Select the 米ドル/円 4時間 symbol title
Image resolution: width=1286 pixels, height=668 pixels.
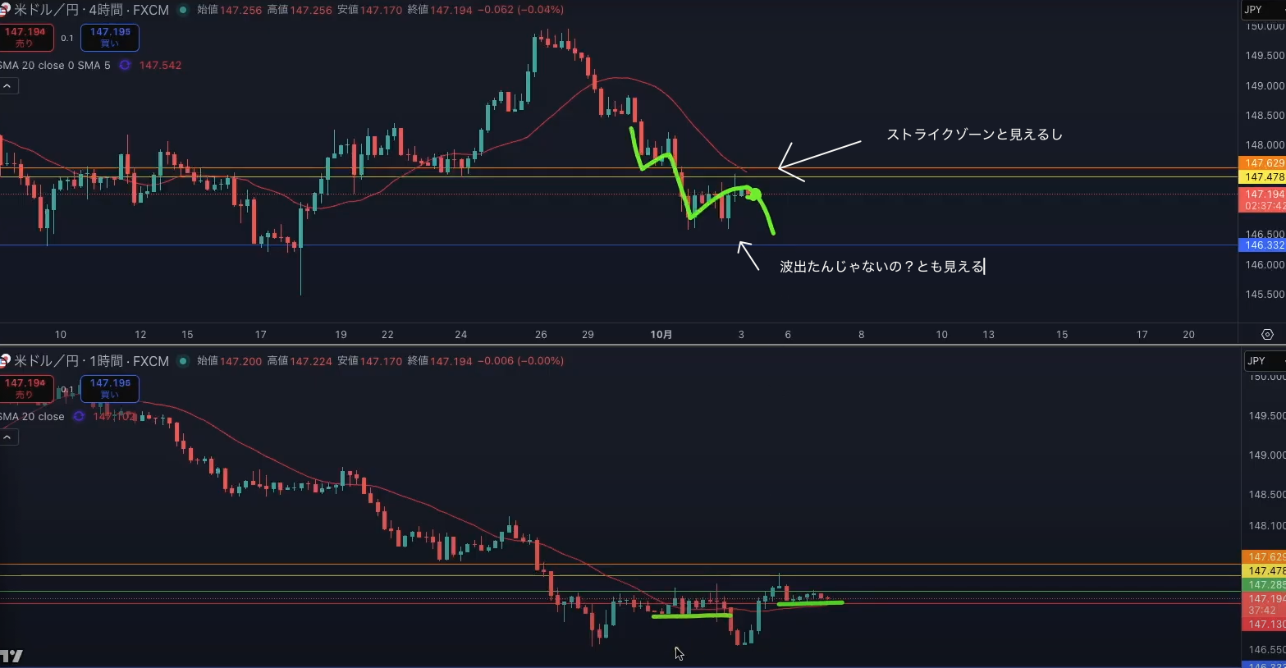pyautogui.click(x=91, y=10)
